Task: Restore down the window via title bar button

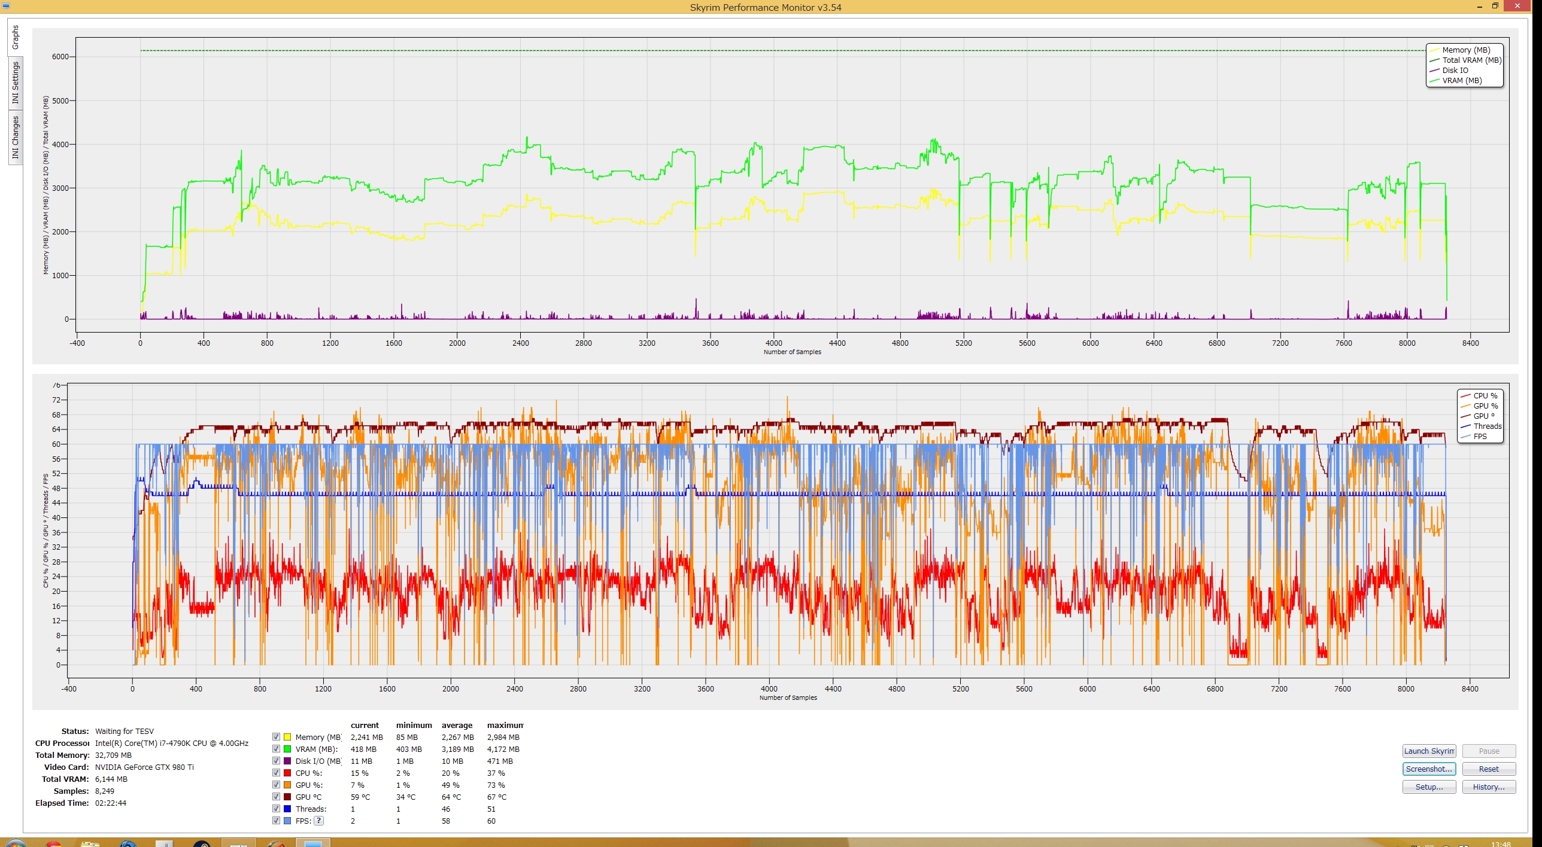Action: 1495,6
